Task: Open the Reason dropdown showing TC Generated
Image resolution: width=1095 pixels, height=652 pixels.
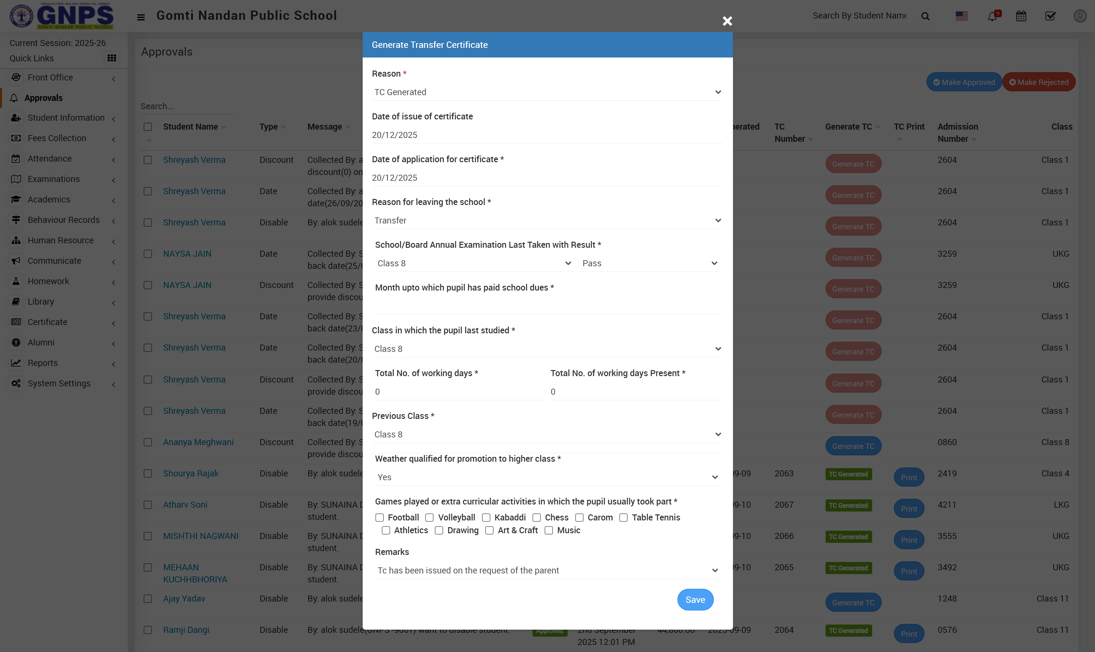Action: point(547,92)
